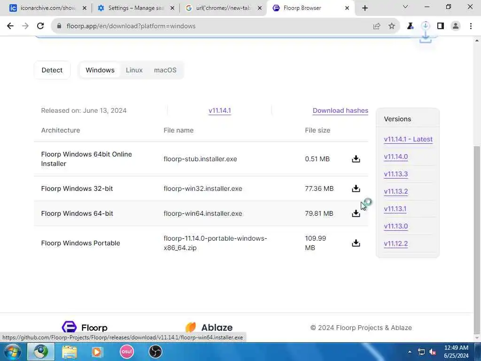481x361 pixels.
Task: Choose version v11.13.1 in Versions list
Action: 395,209
